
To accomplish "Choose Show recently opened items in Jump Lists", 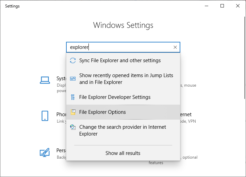I will tap(123, 79).
